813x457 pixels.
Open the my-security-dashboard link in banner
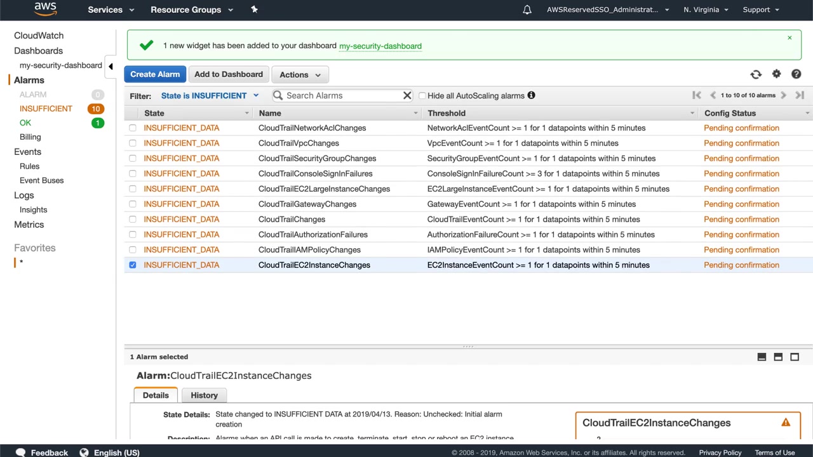pyautogui.click(x=380, y=46)
